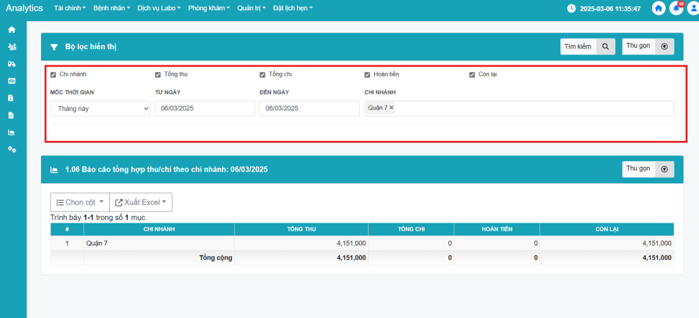Open the settings gears icon in the sidebar
Viewport: 699px width, 318px height.
[12, 149]
